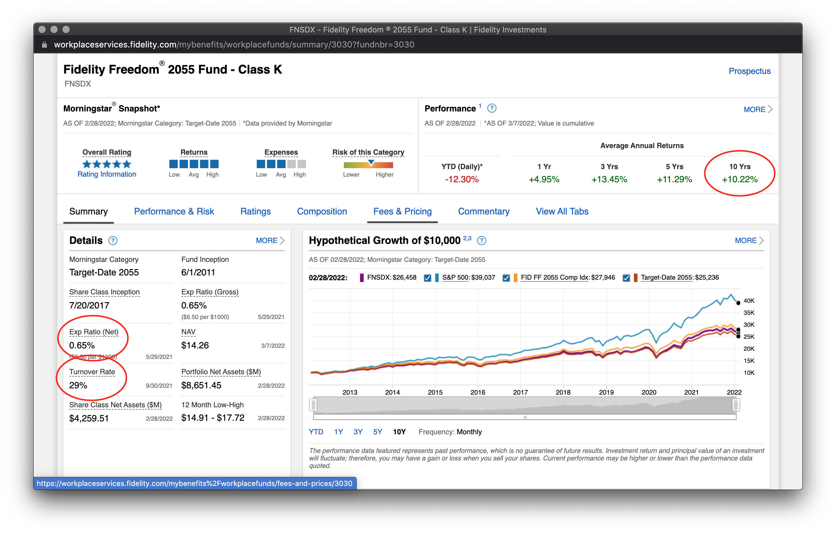Click the Rating Information link
The image size is (836, 534).
pyautogui.click(x=107, y=174)
